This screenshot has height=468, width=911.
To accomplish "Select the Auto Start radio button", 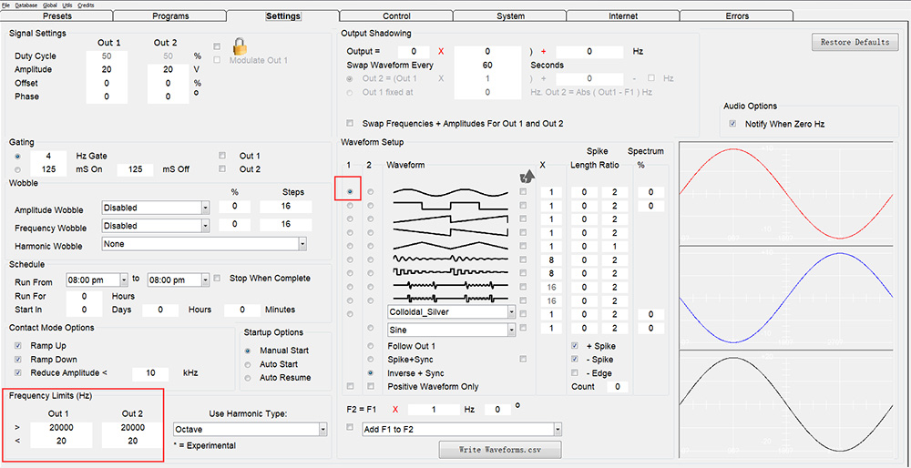I will tap(248, 364).
